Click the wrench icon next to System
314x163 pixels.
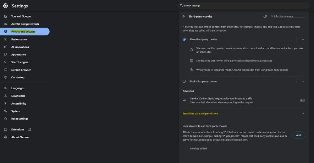[6, 111]
